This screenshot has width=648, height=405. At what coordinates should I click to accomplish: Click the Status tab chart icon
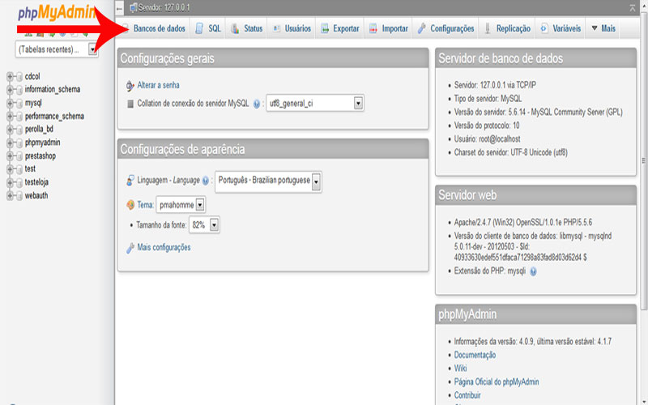pos(235,28)
